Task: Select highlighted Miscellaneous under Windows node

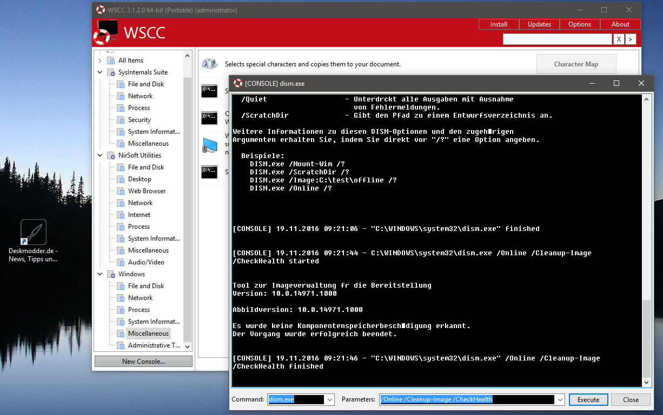Action: click(148, 334)
